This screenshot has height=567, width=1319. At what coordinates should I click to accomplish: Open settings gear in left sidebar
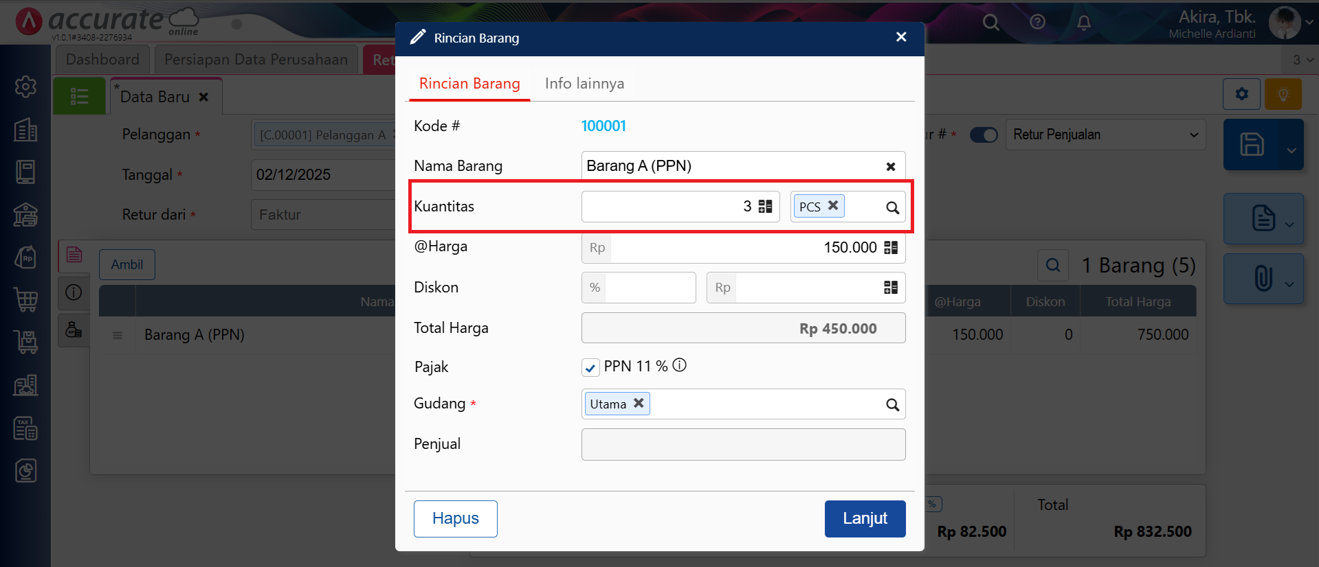25,86
